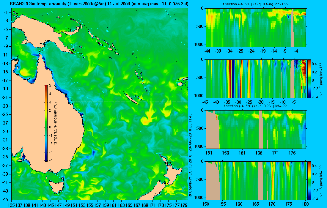Screen dimensions: 327x208
Task: Click the '3' tick on temperature anomaly bar
Action: [50, 102]
